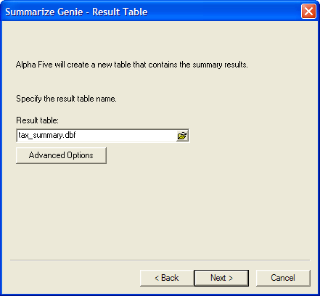Click the horizontal separator above the buttons
Image resolution: width=320 pixels, height=296 pixels.
tap(160, 260)
